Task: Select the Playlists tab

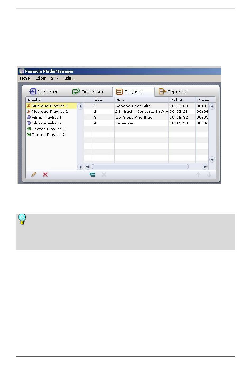Action: pos(133,92)
